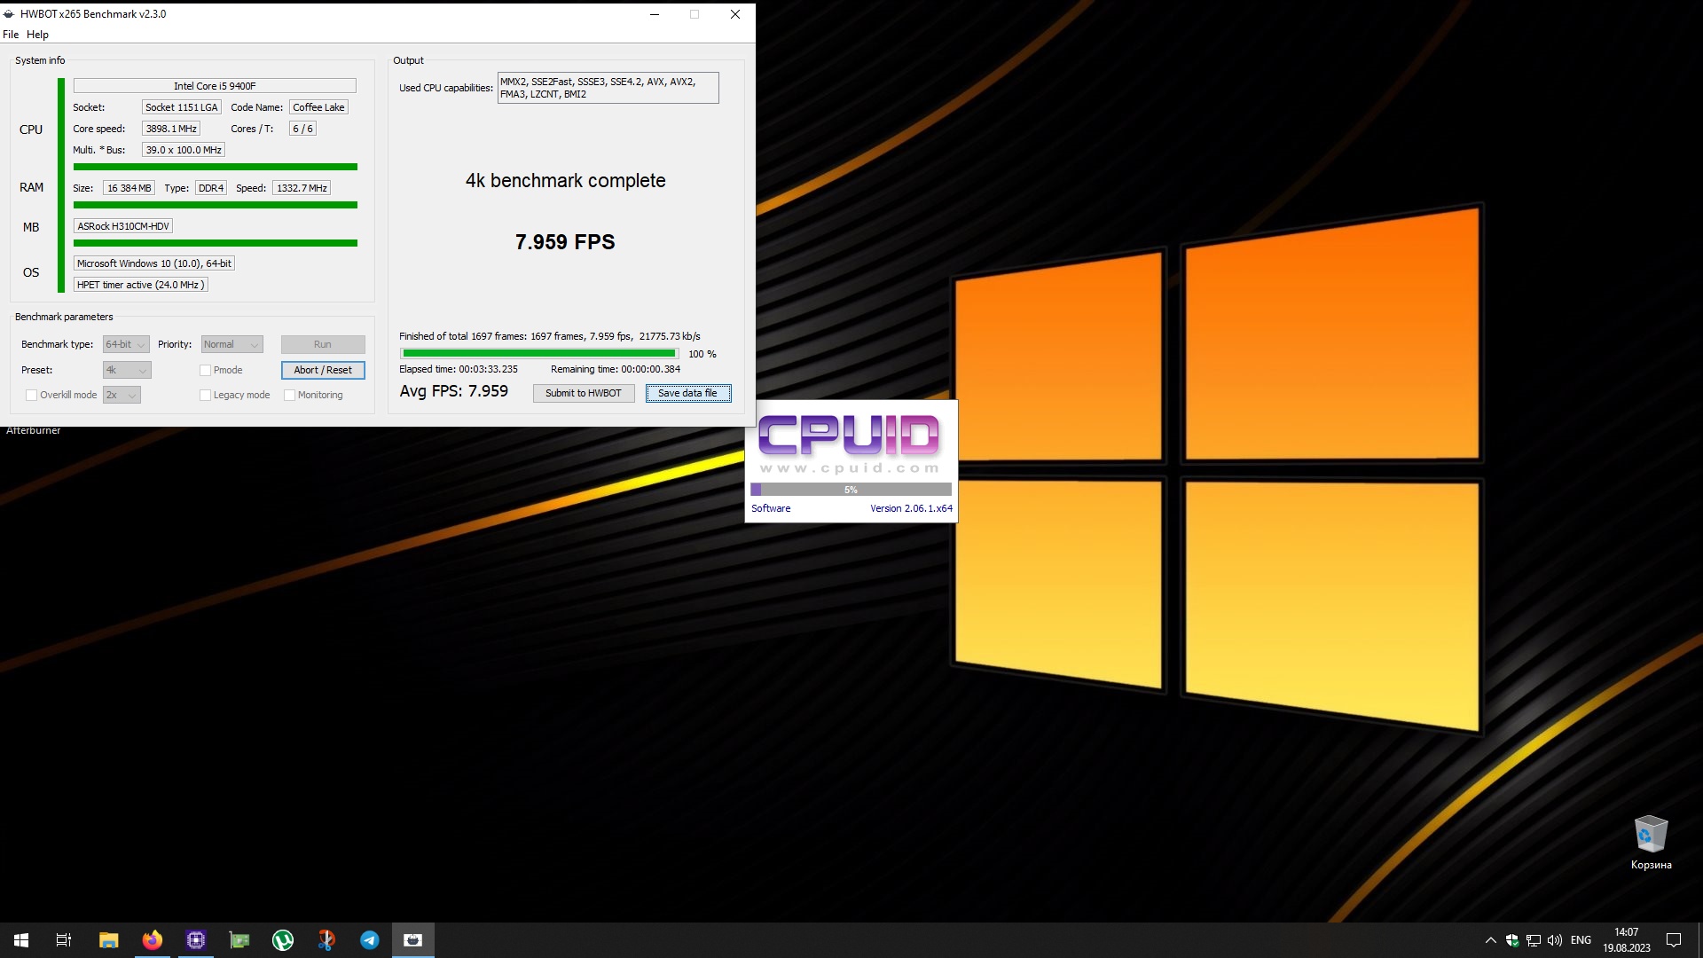
Task: Click the 3898.1 MHz core speed value
Action: (171, 129)
